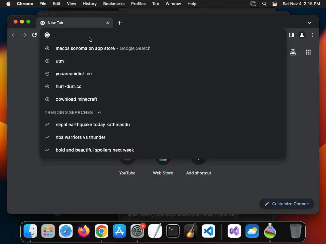The width and height of the screenshot is (326, 244).
Task: Open the Google apps grid
Action: [308, 52]
